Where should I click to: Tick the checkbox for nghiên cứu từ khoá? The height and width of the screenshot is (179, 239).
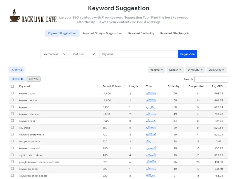click(x=13, y=155)
